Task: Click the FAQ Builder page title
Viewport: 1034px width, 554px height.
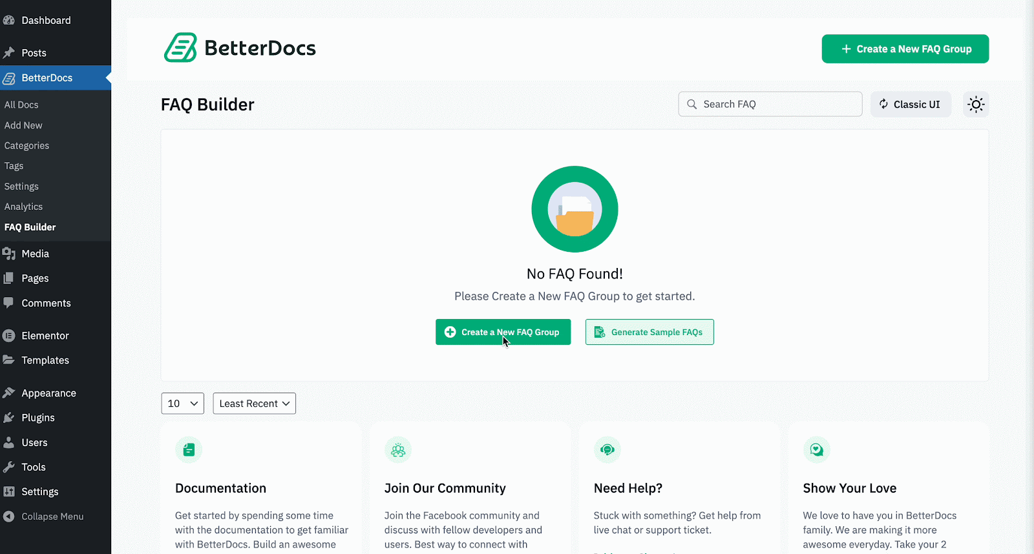Action: click(x=207, y=105)
